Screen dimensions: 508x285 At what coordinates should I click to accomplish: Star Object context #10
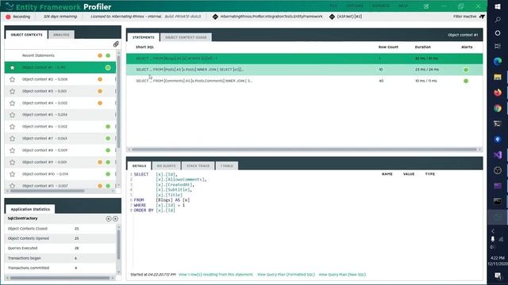(x=13, y=174)
